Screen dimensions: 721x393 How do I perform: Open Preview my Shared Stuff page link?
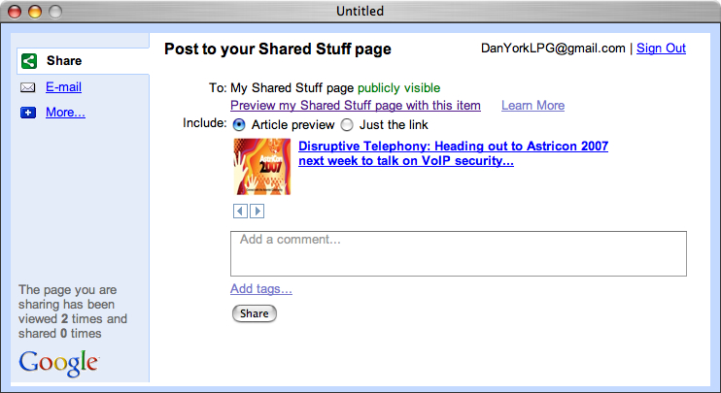coord(355,106)
